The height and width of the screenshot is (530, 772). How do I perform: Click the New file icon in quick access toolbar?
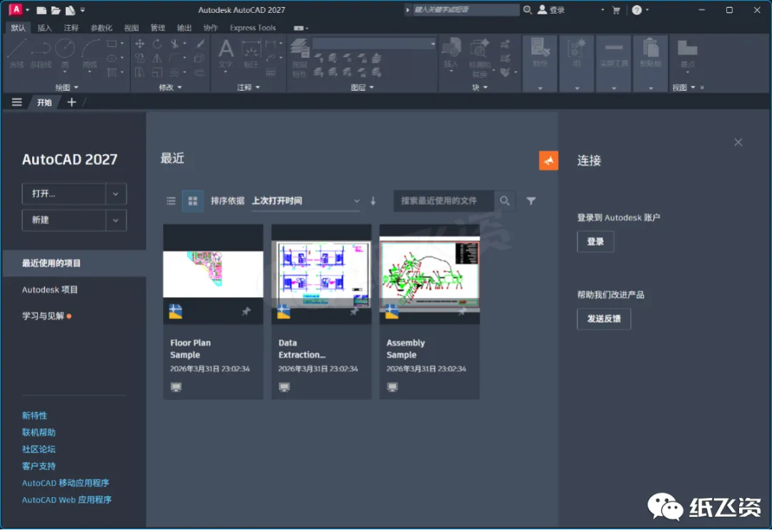coord(42,10)
